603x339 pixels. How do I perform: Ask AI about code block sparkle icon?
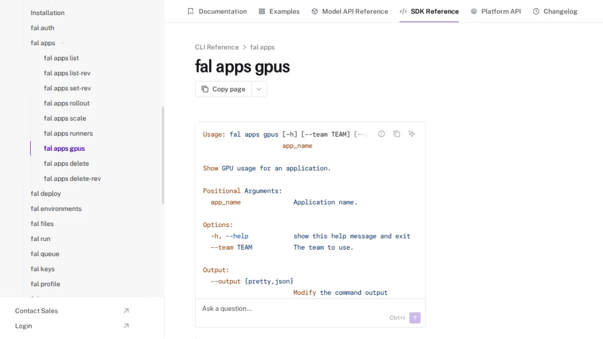point(412,134)
